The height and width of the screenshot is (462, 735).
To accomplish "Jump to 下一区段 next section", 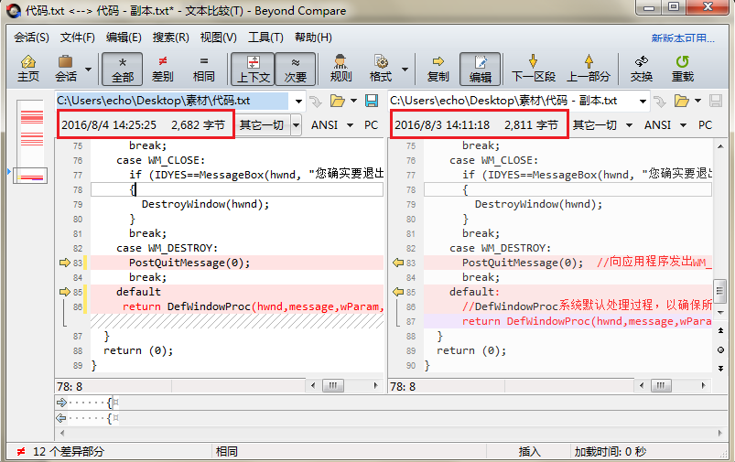I will (534, 69).
